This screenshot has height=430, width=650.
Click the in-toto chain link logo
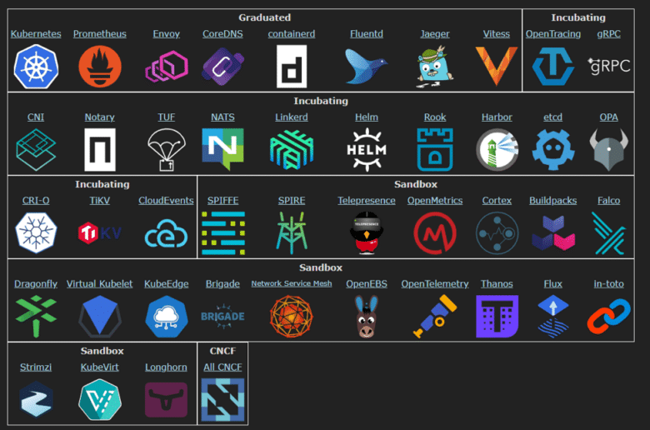[609, 317]
